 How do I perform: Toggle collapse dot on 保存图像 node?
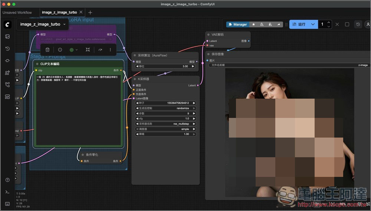point(208,54)
